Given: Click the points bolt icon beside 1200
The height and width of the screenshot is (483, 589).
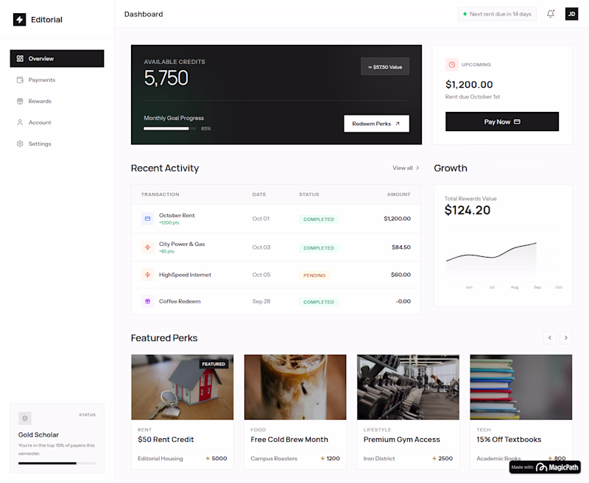Looking at the screenshot, I should (x=322, y=459).
